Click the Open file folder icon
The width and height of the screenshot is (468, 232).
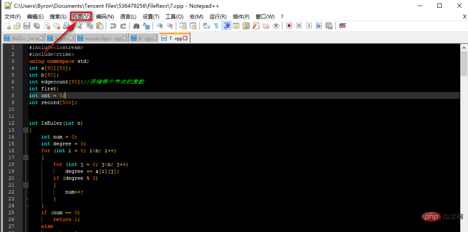coord(17,26)
